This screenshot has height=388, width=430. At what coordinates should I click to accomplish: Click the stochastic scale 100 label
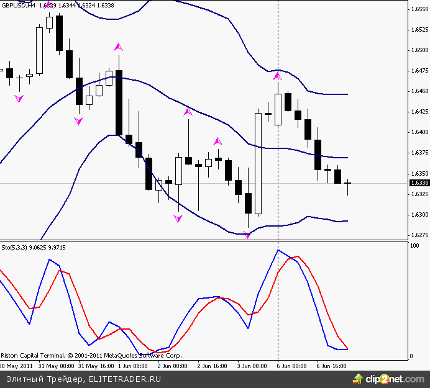(415, 247)
